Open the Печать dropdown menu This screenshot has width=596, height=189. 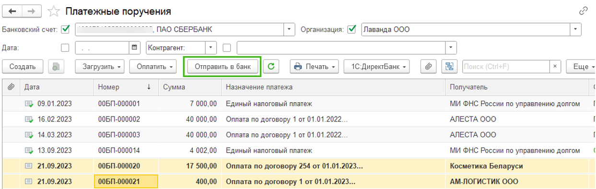click(315, 67)
